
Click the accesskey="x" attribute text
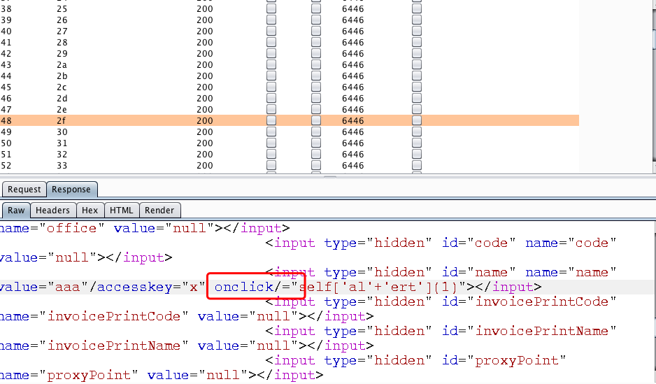pos(151,287)
